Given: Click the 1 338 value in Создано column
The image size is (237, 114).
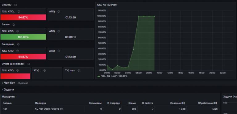Looking at the screenshot, I should point(182,109).
